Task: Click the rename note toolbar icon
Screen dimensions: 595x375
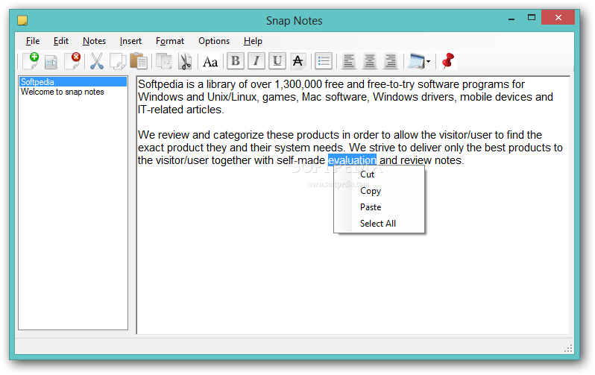Action: click(x=51, y=62)
